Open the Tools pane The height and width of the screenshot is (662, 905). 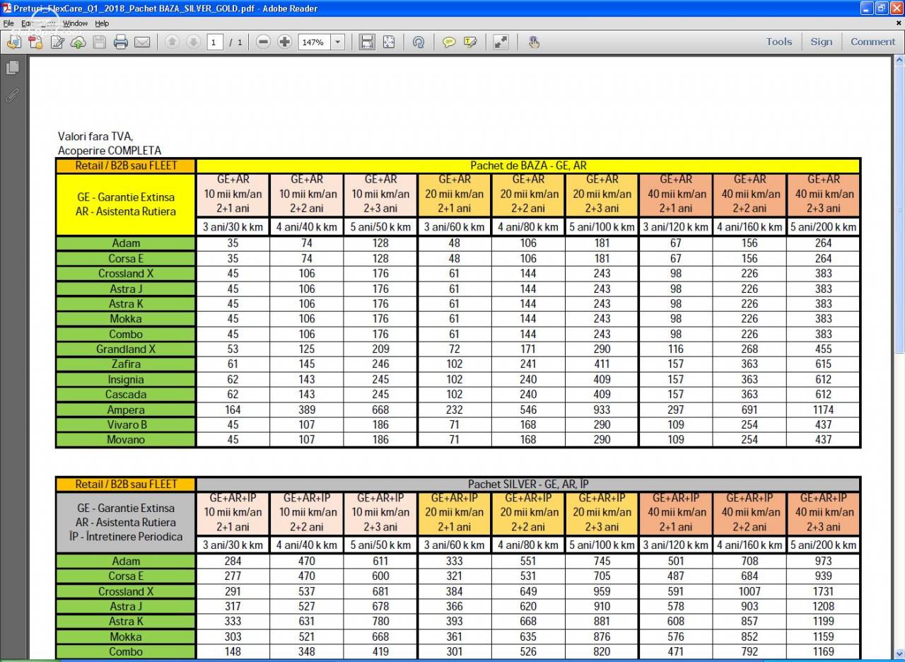point(779,42)
